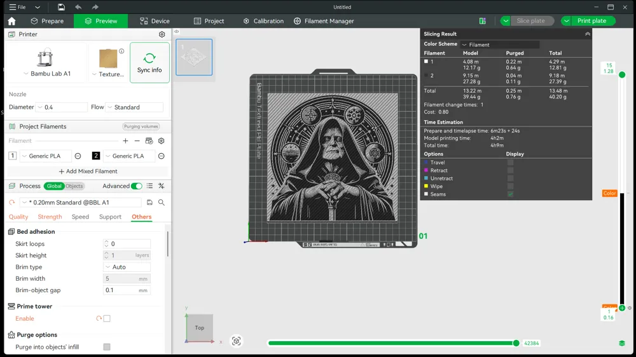The width and height of the screenshot is (636, 357).
Task: Open the Textured plate type dropdown
Action: click(x=94, y=74)
